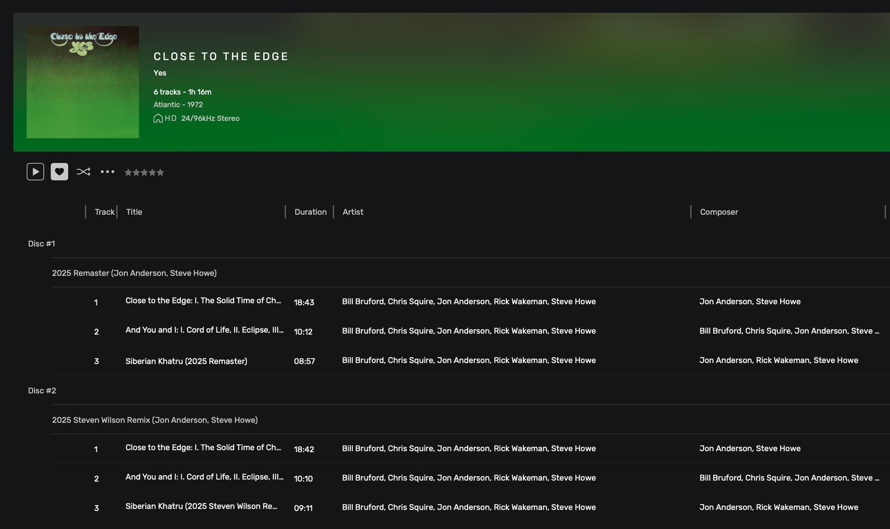Select the 2025 Remaster work heading
Screen dimensions: 890x529
[134, 273]
